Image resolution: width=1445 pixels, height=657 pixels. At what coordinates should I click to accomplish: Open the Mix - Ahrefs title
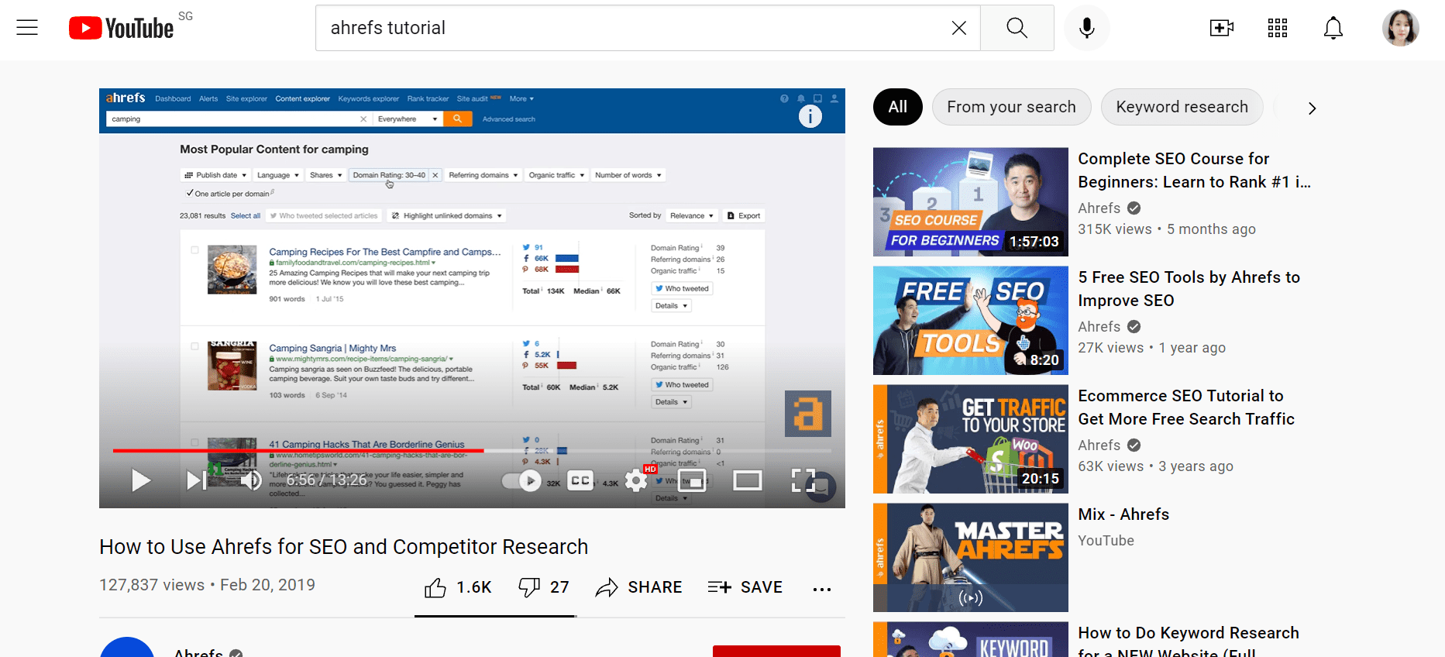coord(1123,514)
